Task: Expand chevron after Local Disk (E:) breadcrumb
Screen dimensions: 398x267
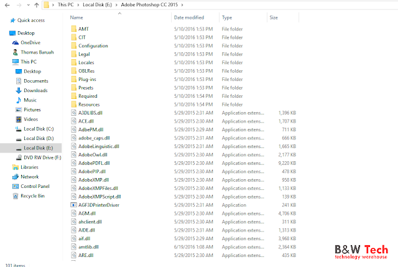Action: [116, 5]
